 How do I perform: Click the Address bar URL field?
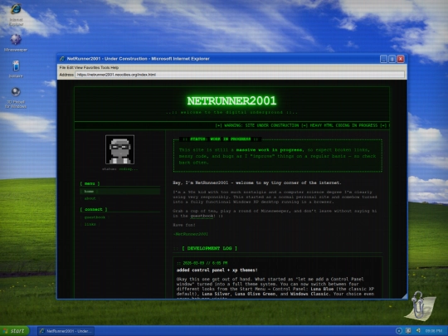click(240, 75)
